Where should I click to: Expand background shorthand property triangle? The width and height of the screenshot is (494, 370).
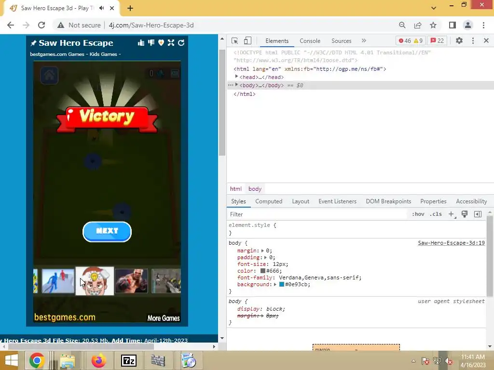(x=275, y=284)
